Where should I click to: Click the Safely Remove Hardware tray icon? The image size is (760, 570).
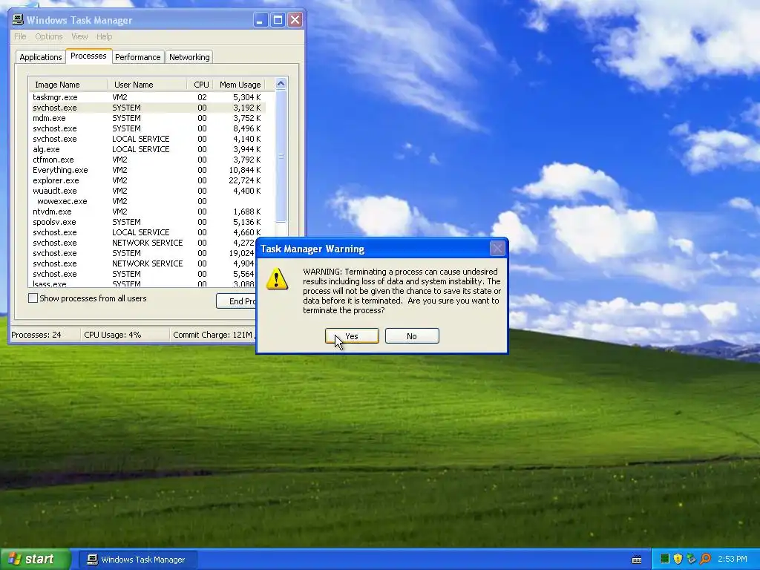point(691,559)
